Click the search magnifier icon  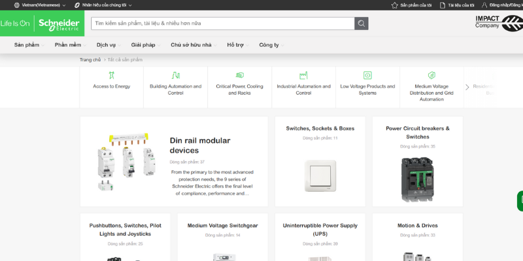point(362,23)
